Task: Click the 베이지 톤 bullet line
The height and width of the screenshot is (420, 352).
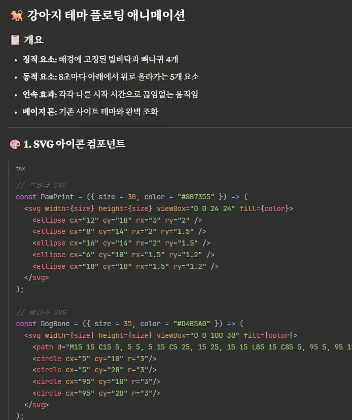Action: (91, 112)
